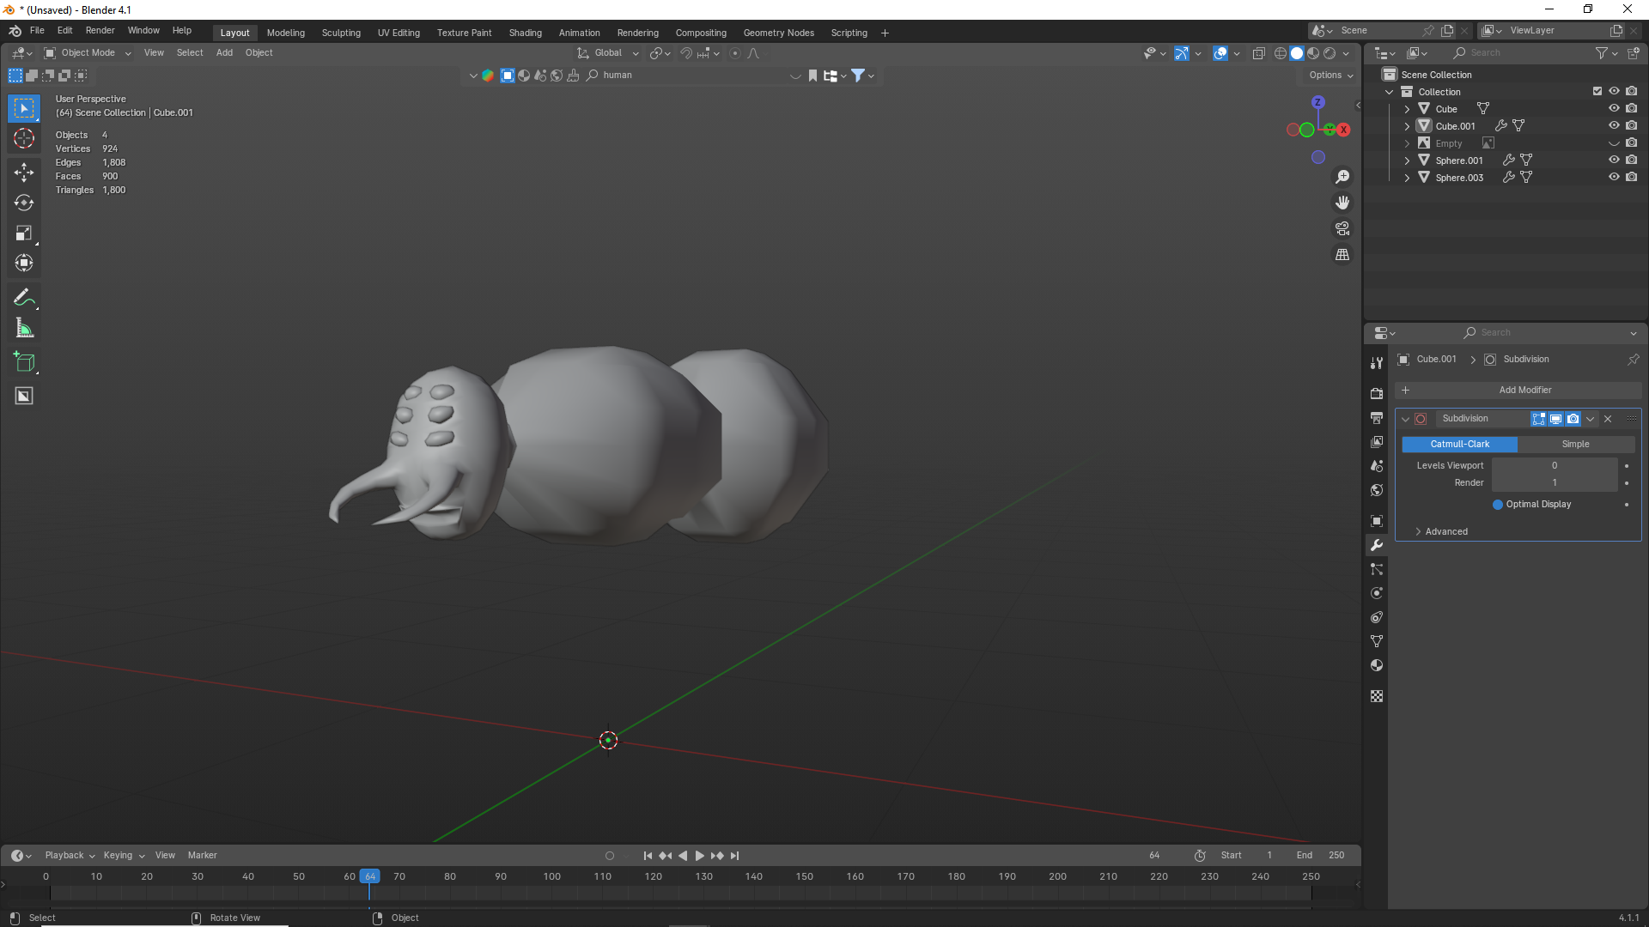The width and height of the screenshot is (1649, 927).
Task: Activate the Annotate pencil tool
Action: click(24, 298)
